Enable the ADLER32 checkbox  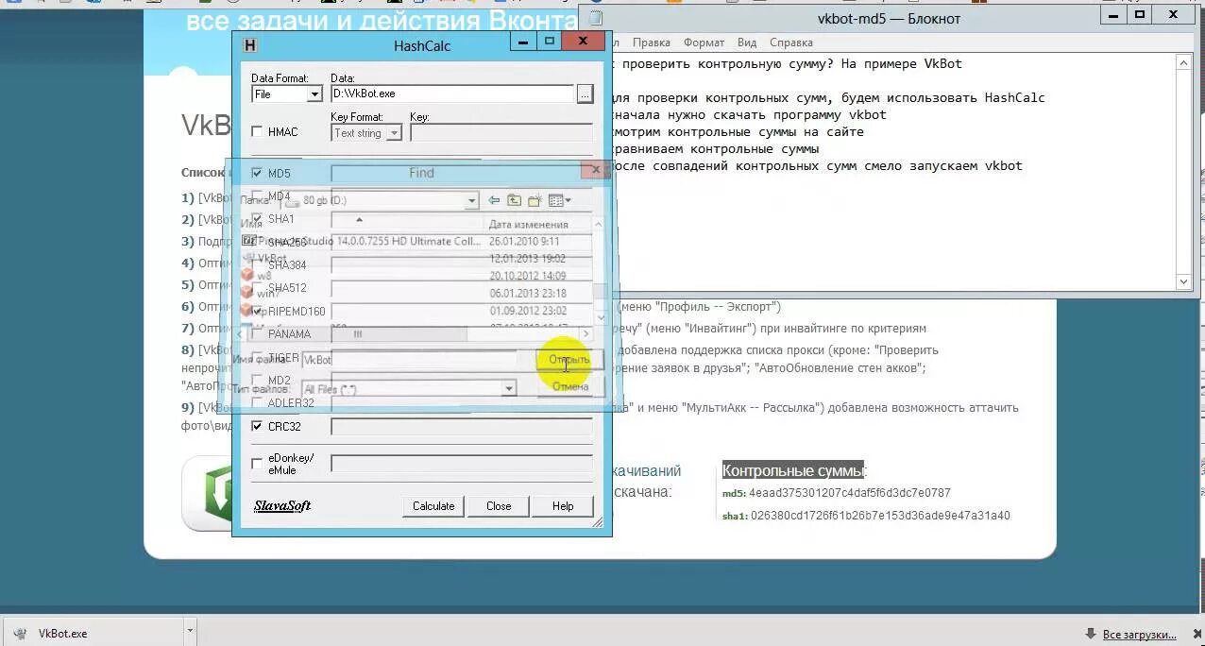click(x=258, y=402)
